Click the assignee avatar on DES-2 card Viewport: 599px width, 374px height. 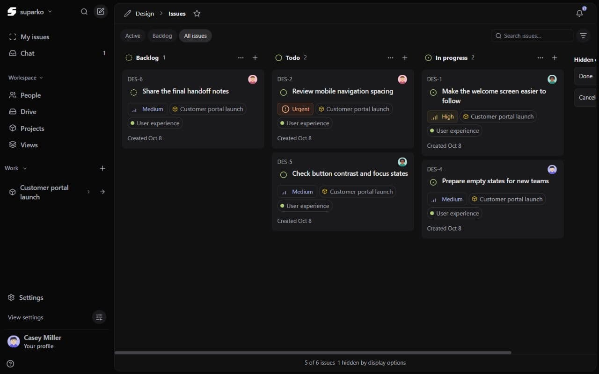402,79
